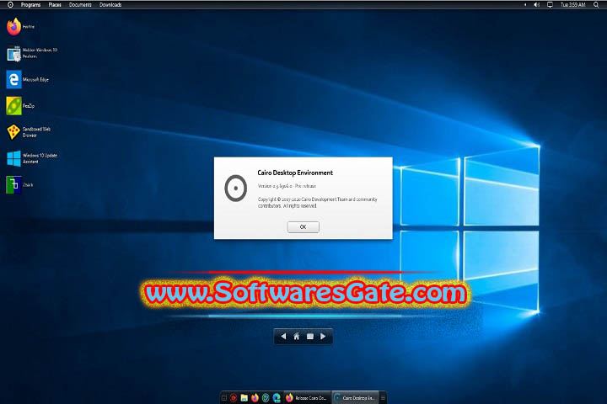607x404 pixels.
Task: Open the Documents menu
Action: tap(80, 5)
